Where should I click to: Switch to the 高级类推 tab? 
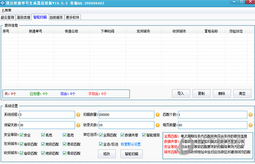(x=23, y=17)
